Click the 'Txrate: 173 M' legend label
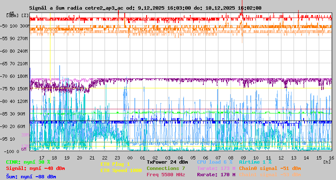 point(216,168)
